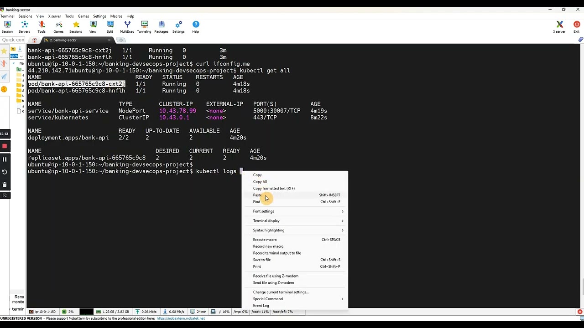Open the Session toolbar icon

pos(7,27)
